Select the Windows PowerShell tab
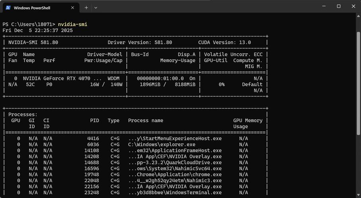 (x=41, y=8)
